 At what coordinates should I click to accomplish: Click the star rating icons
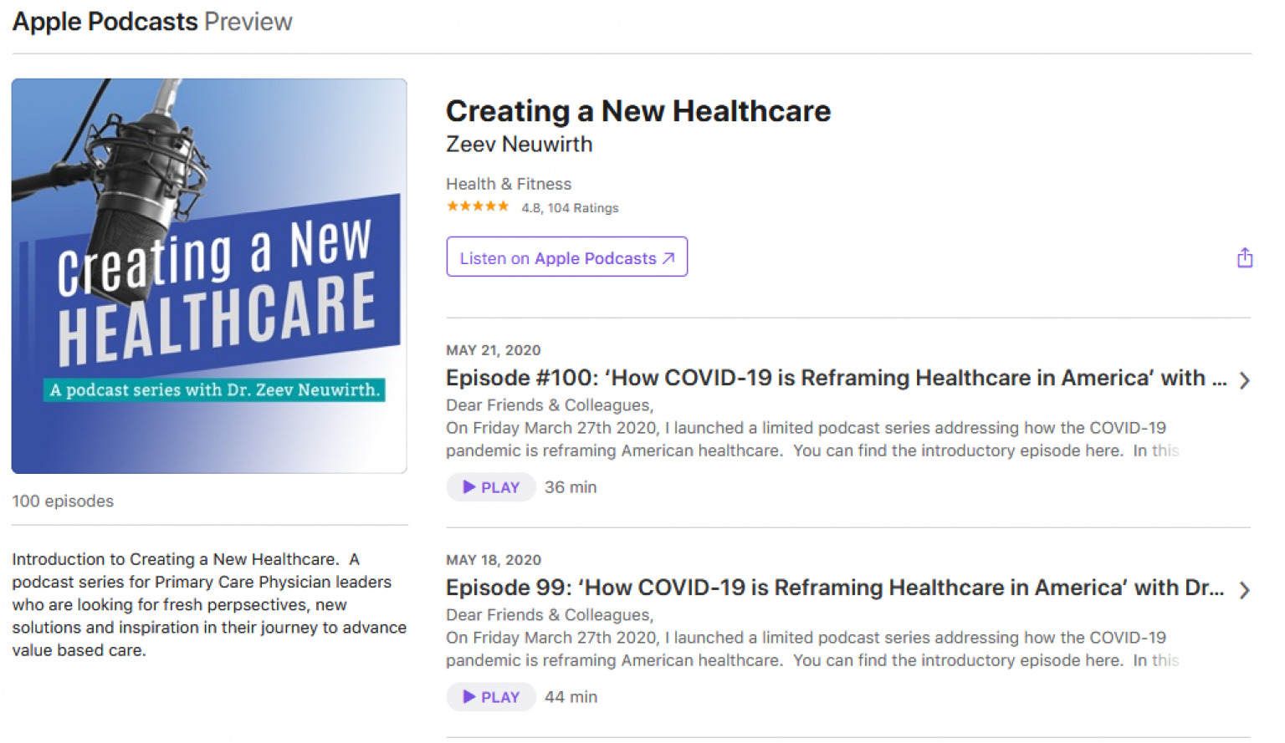click(x=478, y=206)
